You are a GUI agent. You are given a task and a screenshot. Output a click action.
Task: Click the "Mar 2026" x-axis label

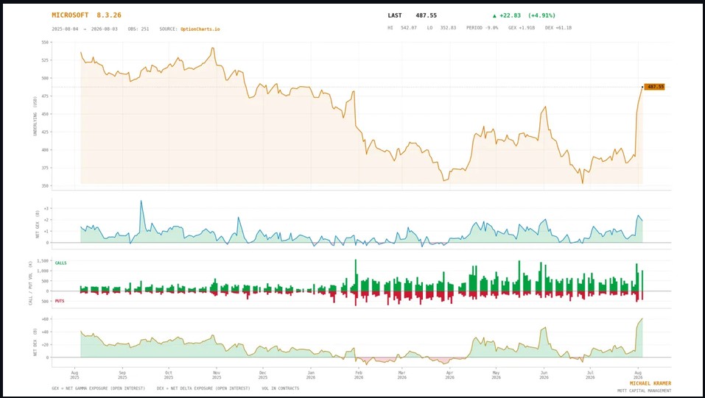point(402,375)
